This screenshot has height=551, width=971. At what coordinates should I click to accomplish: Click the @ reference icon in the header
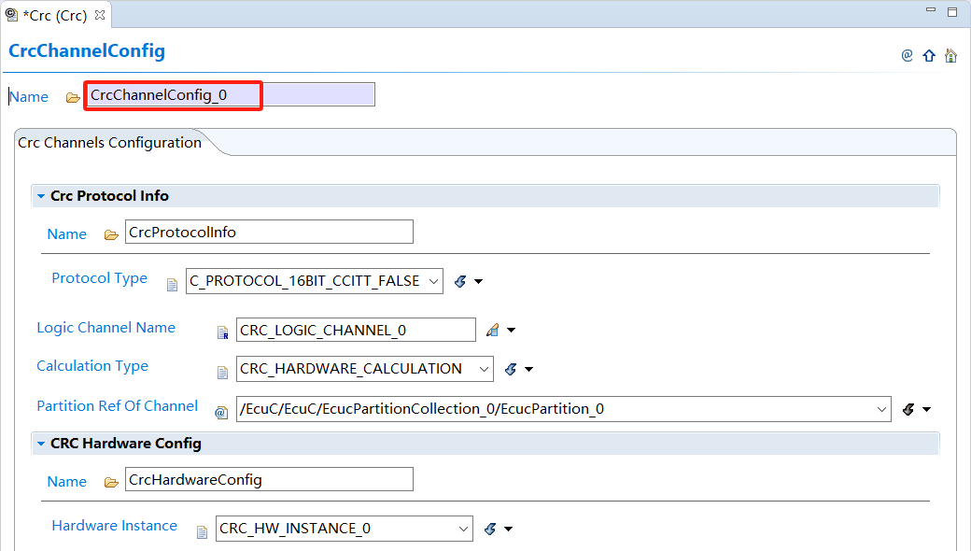click(907, 56)
